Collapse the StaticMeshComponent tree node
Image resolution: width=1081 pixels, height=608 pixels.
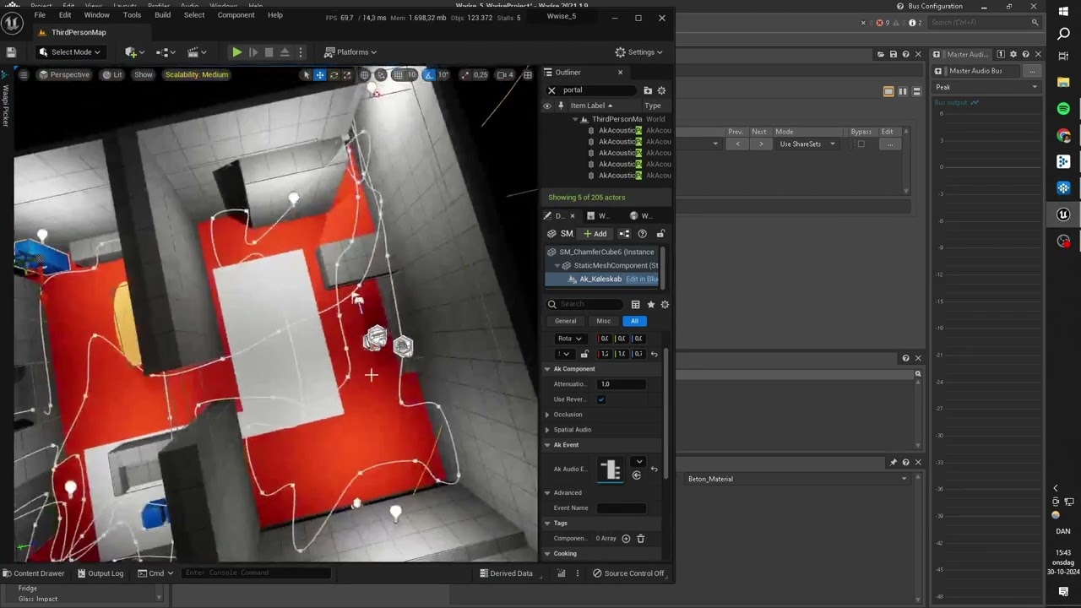[557, 265]
